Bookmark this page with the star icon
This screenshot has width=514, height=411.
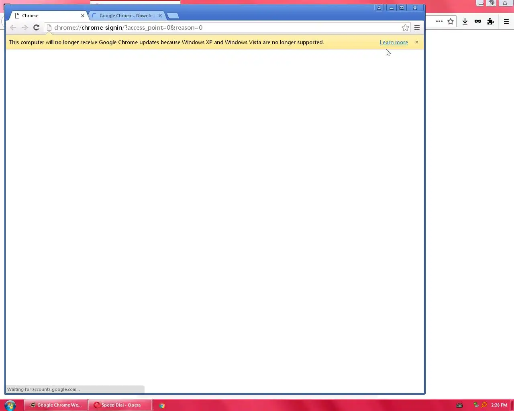[x=405, y=27]
